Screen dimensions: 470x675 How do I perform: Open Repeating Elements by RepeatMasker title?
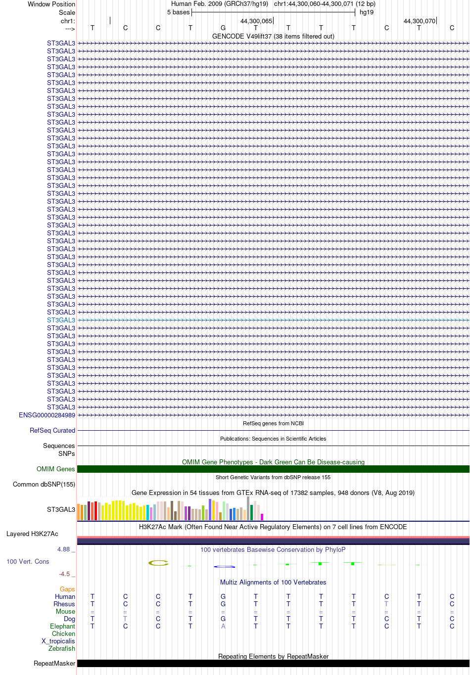[273, 656]
